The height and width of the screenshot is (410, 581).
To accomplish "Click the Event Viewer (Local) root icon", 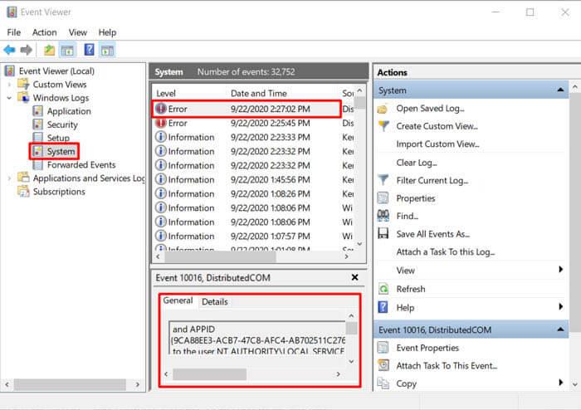I will click(x=10, y=71).
